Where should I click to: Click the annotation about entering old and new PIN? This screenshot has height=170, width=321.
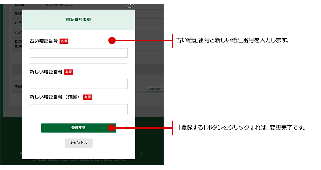(232, 41)
